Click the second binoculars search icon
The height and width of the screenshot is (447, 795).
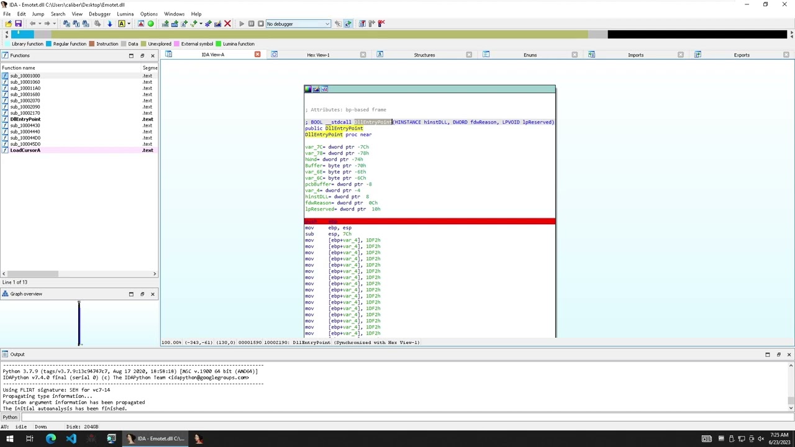76,24
